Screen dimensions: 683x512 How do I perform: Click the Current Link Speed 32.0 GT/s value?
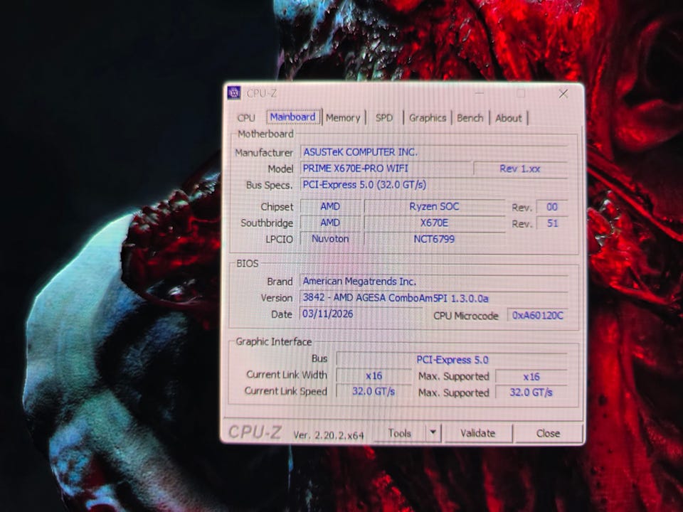374,391
